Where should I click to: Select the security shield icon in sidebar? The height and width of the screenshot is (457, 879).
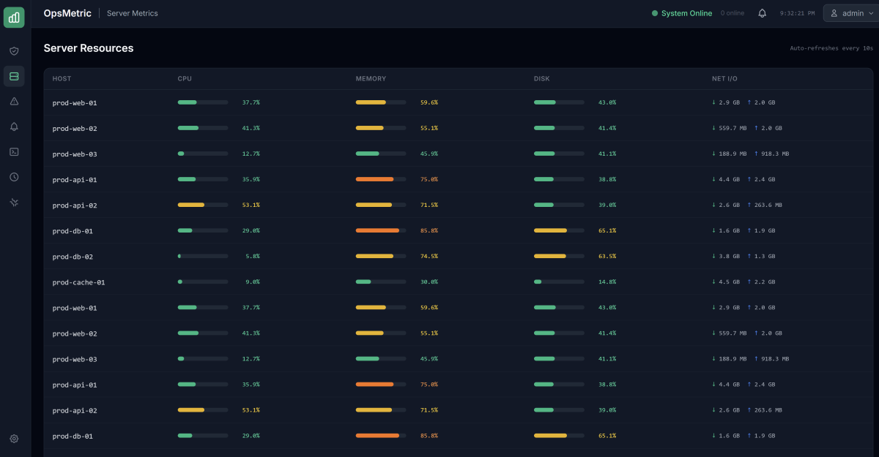click(14, 50)
